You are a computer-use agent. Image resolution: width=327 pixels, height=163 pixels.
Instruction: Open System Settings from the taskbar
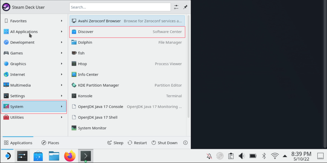tap(22, 156)
